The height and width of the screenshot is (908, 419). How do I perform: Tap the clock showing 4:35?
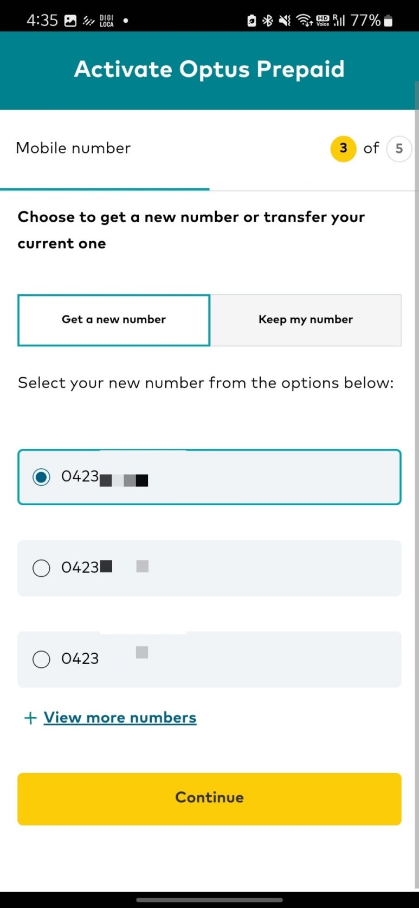click(42, 21)
